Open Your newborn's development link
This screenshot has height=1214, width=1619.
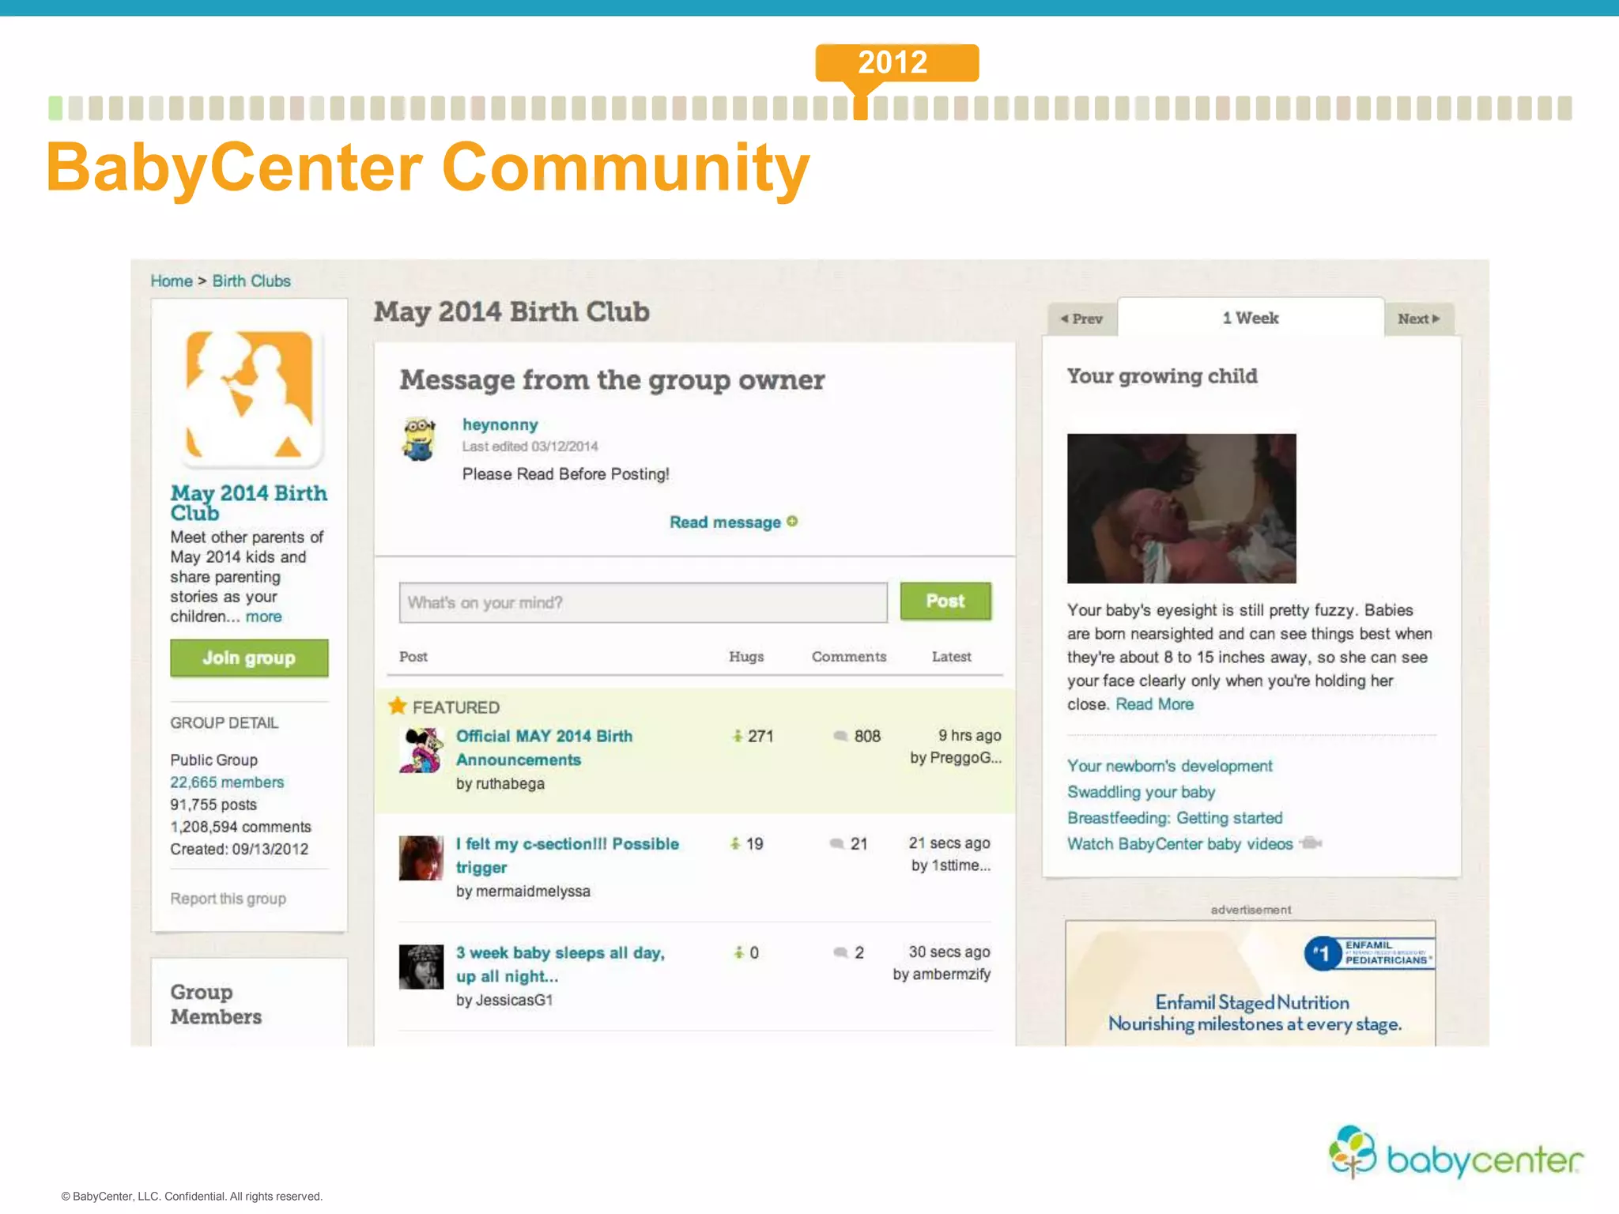coord(1170,766)
